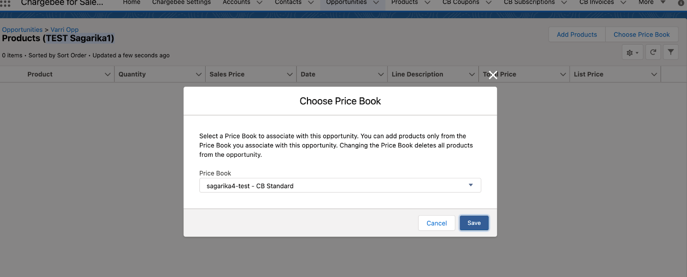Open Contacts tab dropdown arrow

(311, 3)
